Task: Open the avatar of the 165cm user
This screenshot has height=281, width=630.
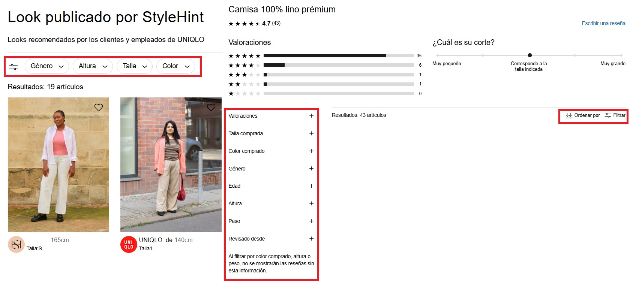Action: coord(16,245)
